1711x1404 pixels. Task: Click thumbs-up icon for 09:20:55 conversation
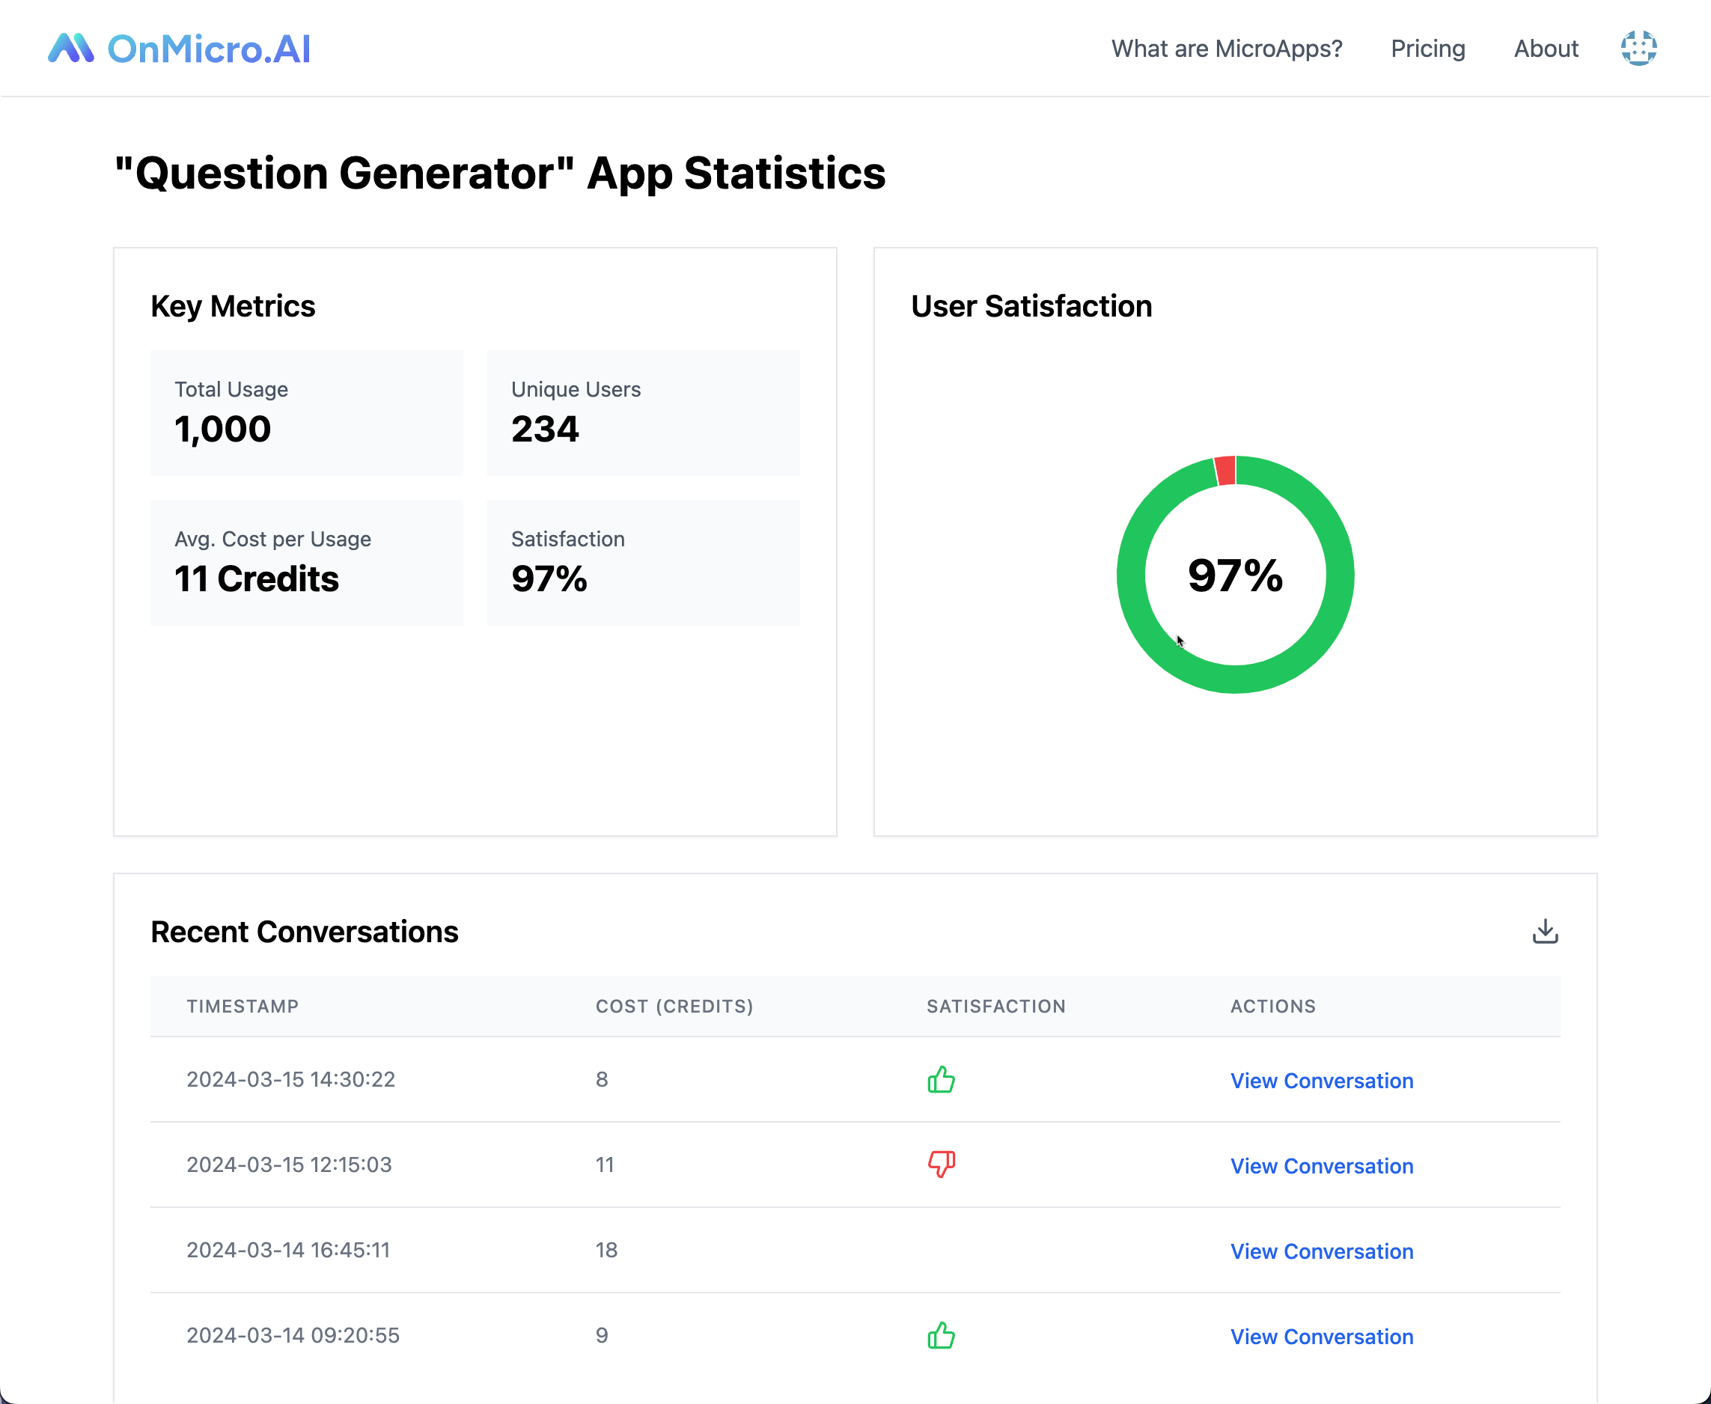[x=942, y=1335]
